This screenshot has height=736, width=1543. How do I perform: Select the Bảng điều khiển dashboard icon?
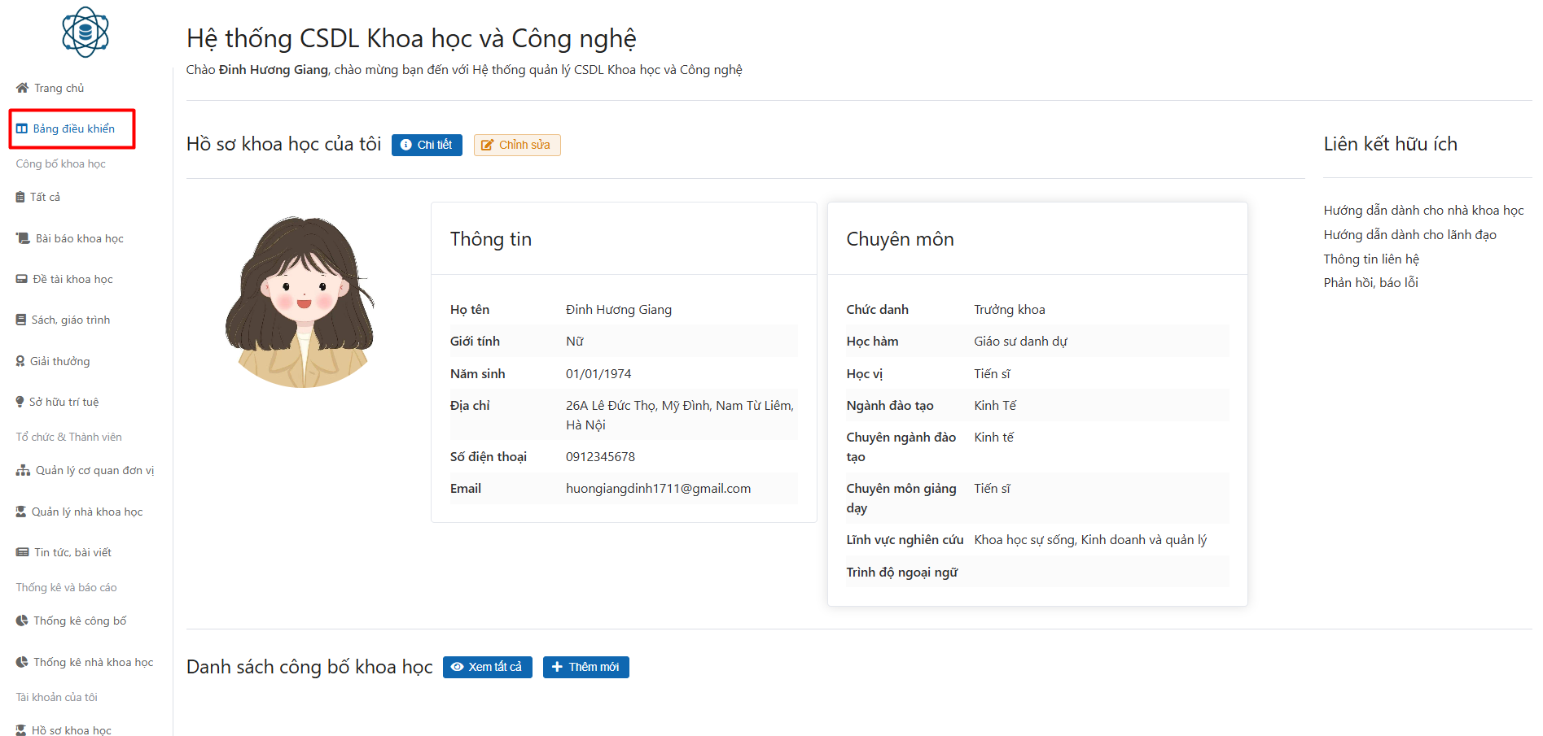coord(22,128)
